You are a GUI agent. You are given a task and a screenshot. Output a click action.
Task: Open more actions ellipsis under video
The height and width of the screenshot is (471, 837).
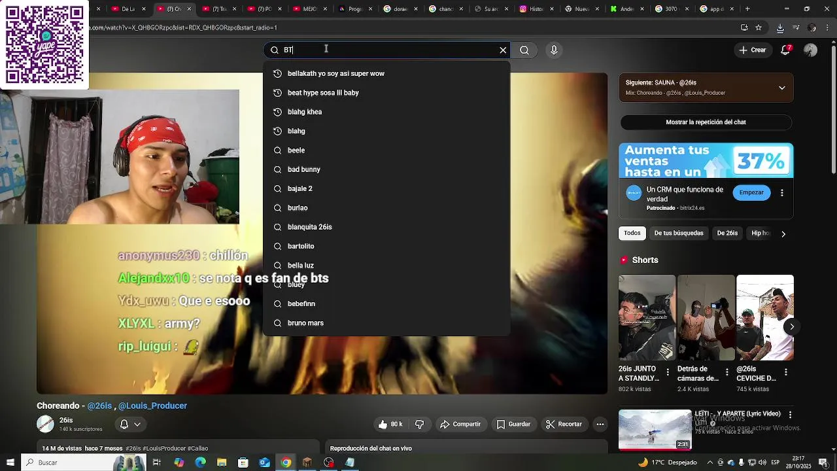pos(600,424)
